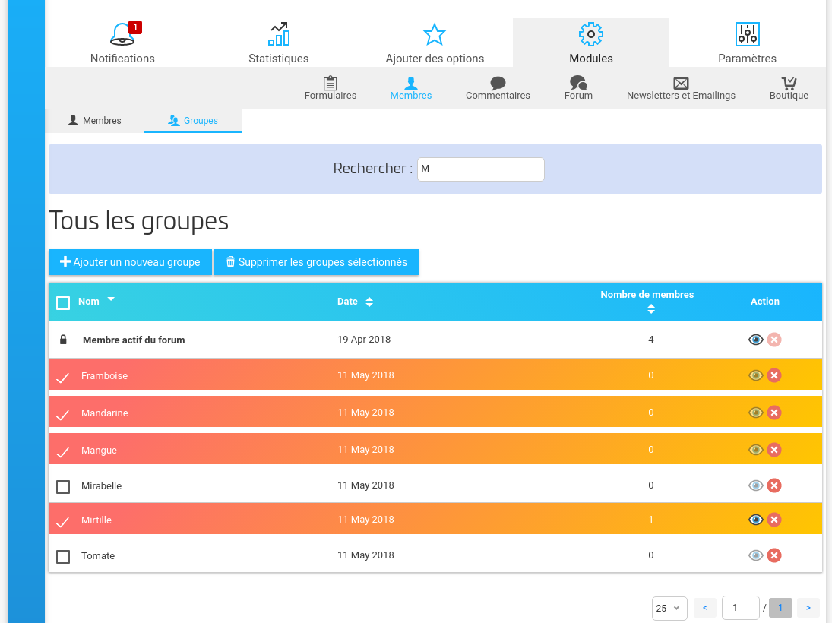Open the Statistiques chart icon
The width and height of the screenshot is (832, 623).
[x=279, y=34]
